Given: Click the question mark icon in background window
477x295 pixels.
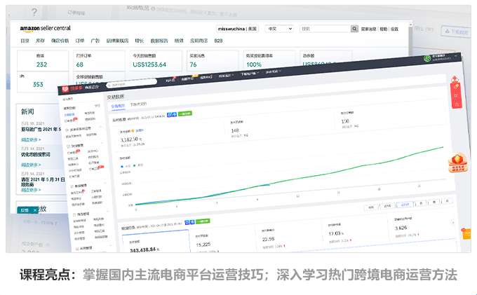Looking at the screenshot, I should click(34, 12).
